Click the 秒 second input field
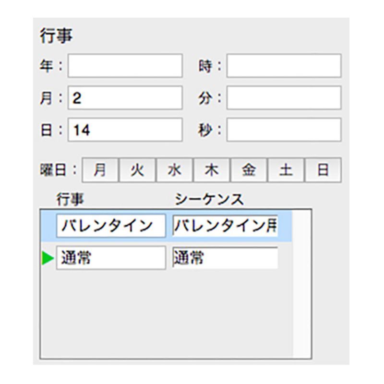The width and height of the screenshot is (384, 384). [284, 130]
